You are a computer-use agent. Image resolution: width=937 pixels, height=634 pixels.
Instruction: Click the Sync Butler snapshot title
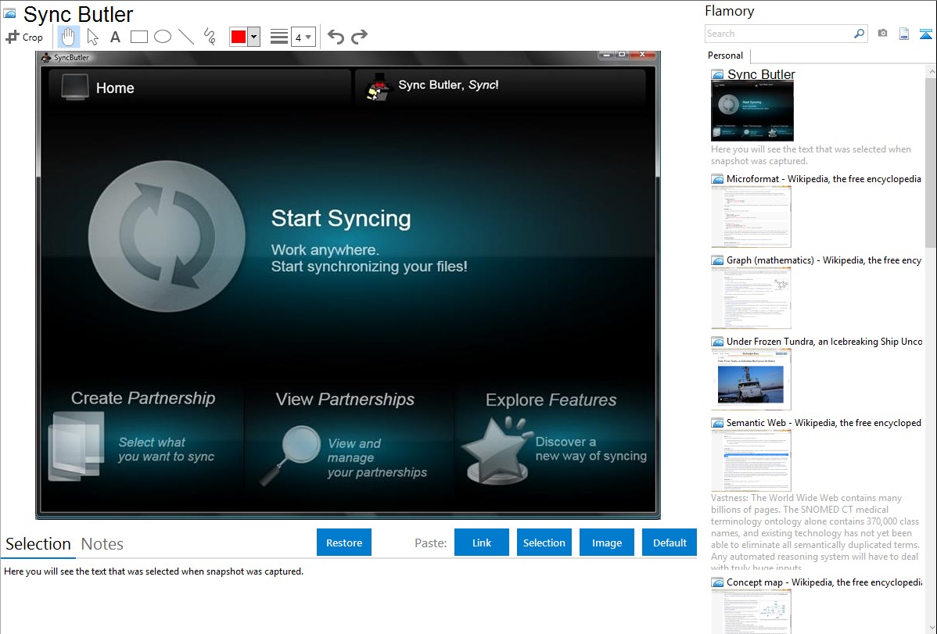pyautogui.click(x=761, y=74)
